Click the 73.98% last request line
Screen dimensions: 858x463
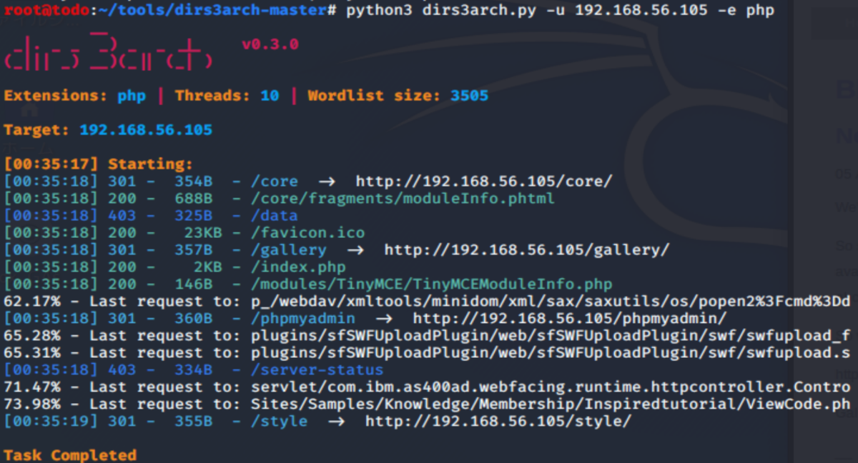[428, 404]
